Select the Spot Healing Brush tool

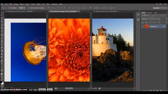click(2, 34)
